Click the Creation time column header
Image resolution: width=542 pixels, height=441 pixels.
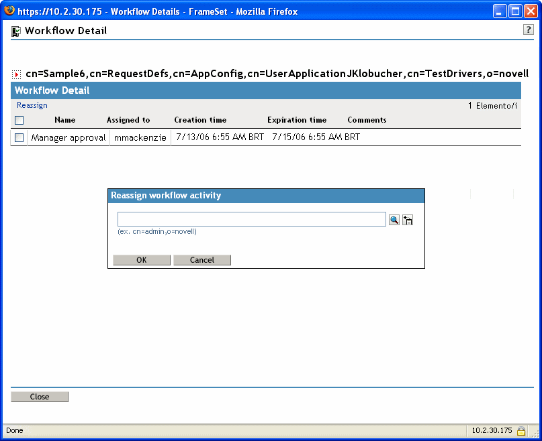click(x=201, y=120)
